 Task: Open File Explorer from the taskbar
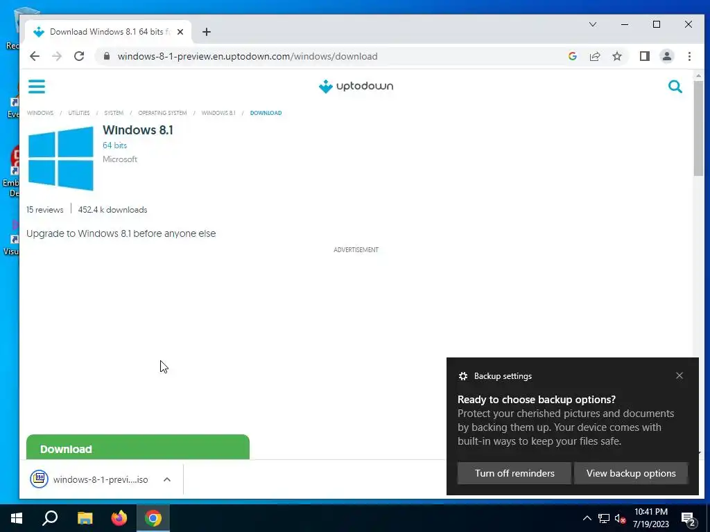pos(85,518)
